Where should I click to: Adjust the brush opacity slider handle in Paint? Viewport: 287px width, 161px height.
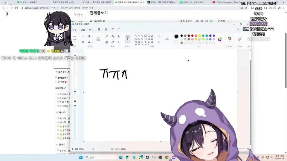pyautogui.click(x=75, y=106)
